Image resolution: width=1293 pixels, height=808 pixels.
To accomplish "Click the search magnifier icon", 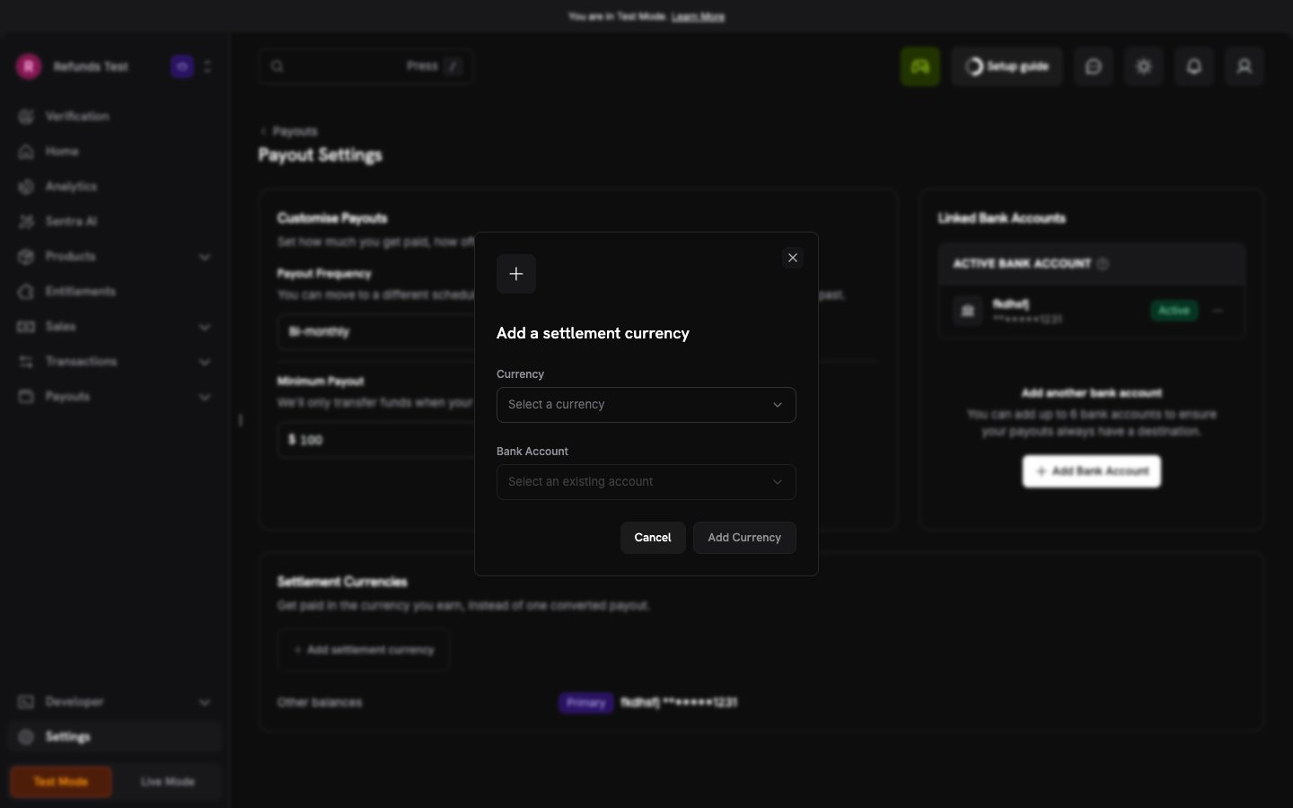I will pyautogui.click(x=277, y=66).
